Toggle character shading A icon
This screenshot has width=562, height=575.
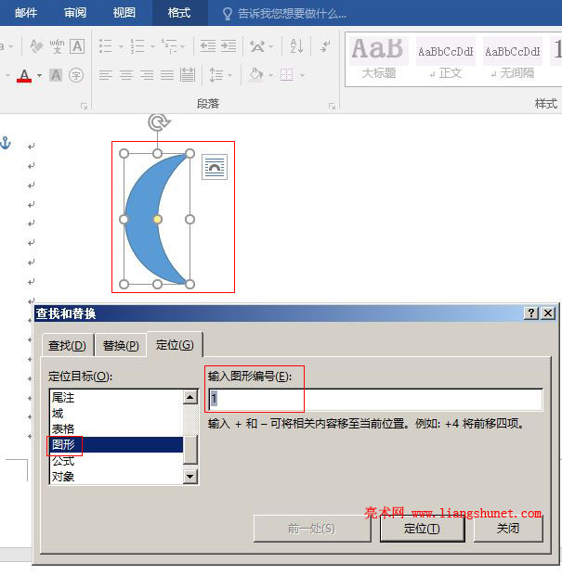click(56, 75)
